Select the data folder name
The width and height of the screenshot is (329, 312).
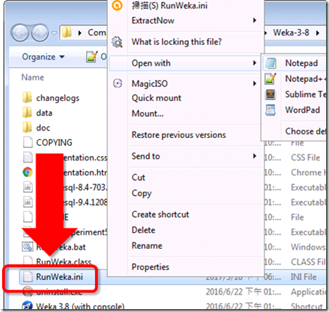[44, 112]
